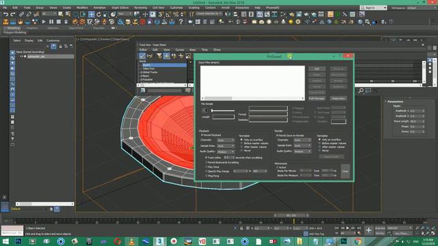Click the Phoenix play simulation icon
438x246 pixels.
(44, 21)
